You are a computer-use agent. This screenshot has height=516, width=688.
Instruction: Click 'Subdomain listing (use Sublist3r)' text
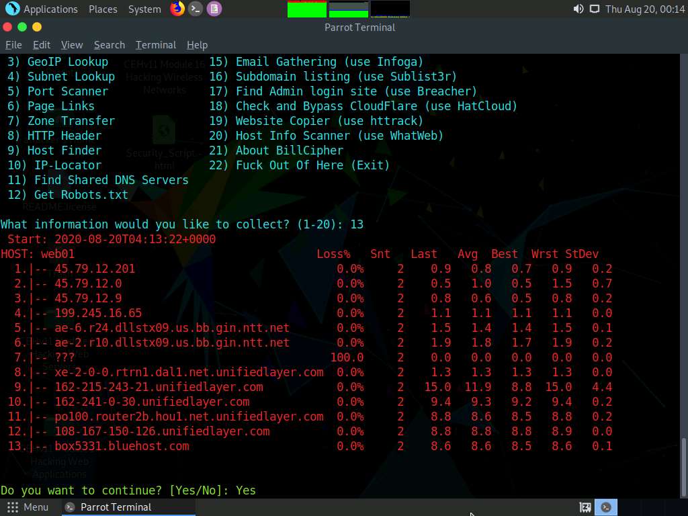(x=346, y=77)
